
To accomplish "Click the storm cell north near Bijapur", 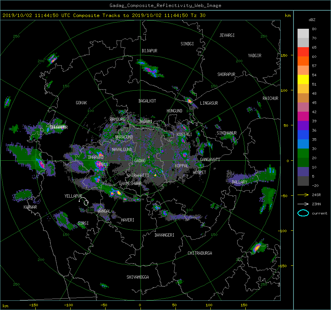I will coord(150,68).
